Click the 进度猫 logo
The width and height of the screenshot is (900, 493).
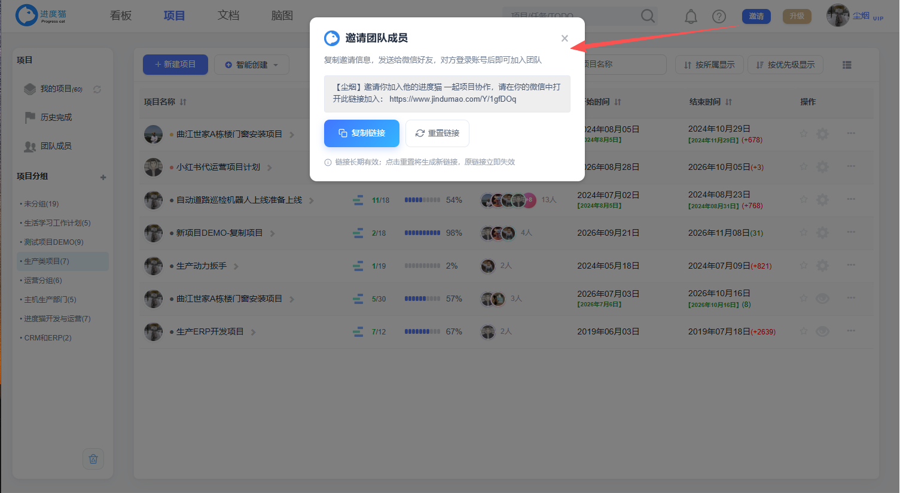click(41, 16)
